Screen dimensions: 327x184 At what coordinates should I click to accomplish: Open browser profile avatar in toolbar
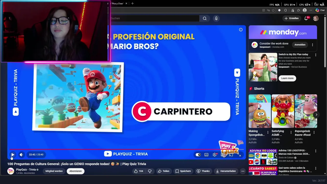click(x=305, y=10)
